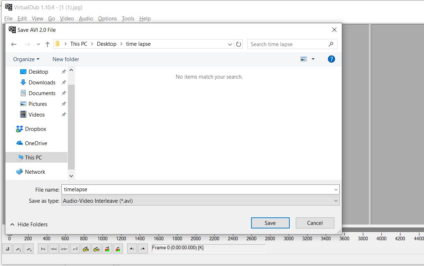Open the Help menu
The height and width of the screenshot is (266, 424).
click(x=145, y=18)
